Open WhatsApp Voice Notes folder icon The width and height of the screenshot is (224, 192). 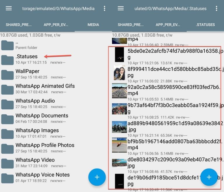[7, 178]
